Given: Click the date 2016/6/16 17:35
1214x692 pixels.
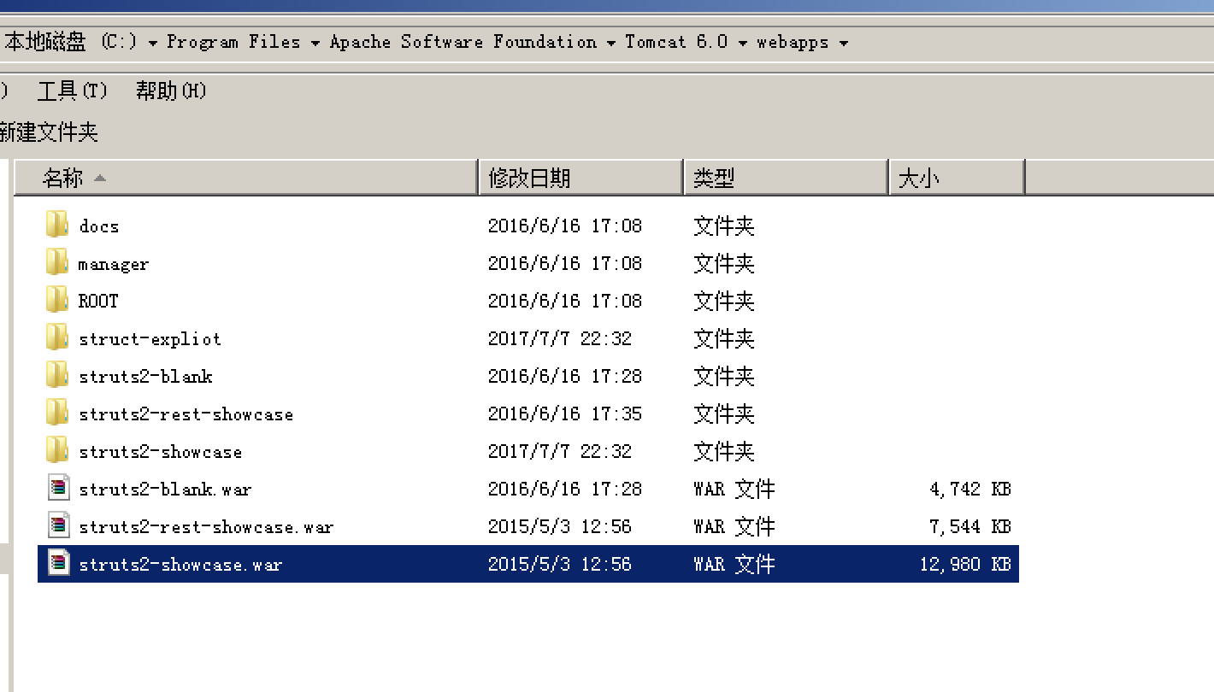Looking at the screenshot, I should click(x=565, y=413).
